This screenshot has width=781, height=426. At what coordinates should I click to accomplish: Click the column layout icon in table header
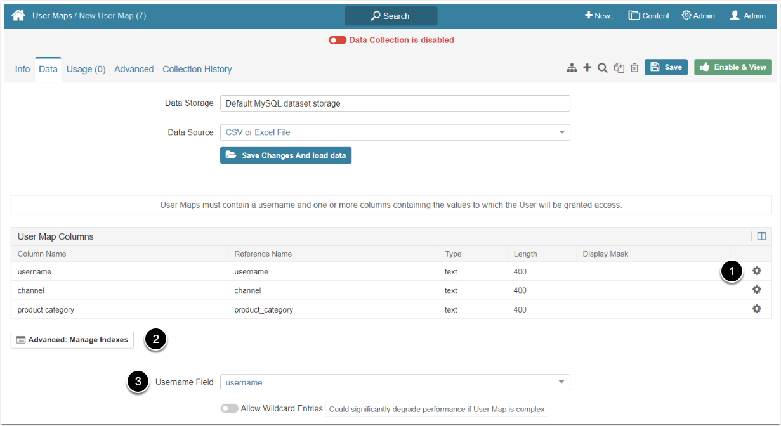tap(761, 236)
